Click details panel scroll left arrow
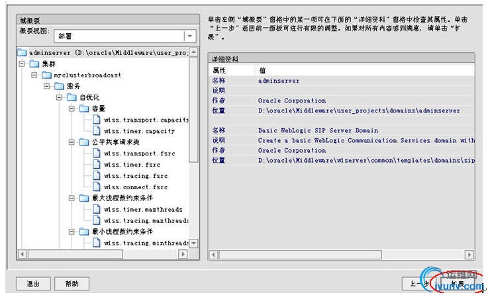The width and height of the screenshot is (488, 297). coord(213,255)
